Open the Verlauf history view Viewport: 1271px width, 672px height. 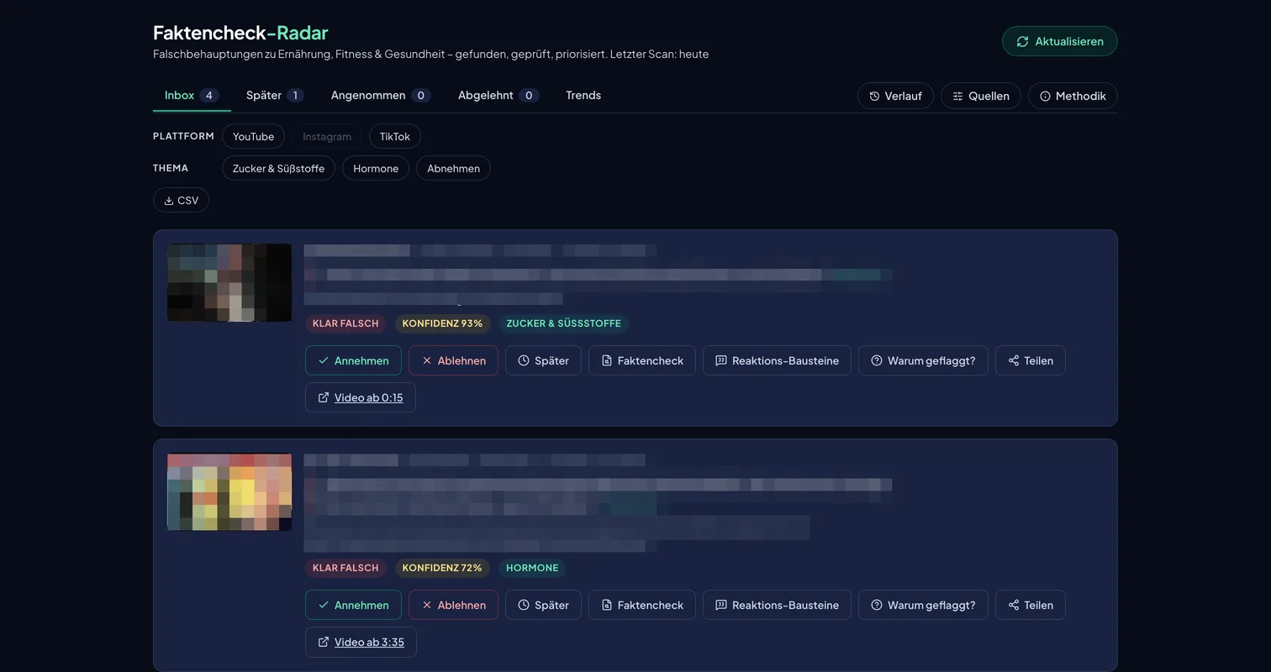point(895,96)
